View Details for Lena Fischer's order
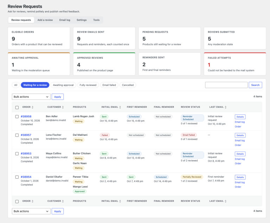Screen dimensions: 270x223 pyautogui.click(x=240, y=135)
